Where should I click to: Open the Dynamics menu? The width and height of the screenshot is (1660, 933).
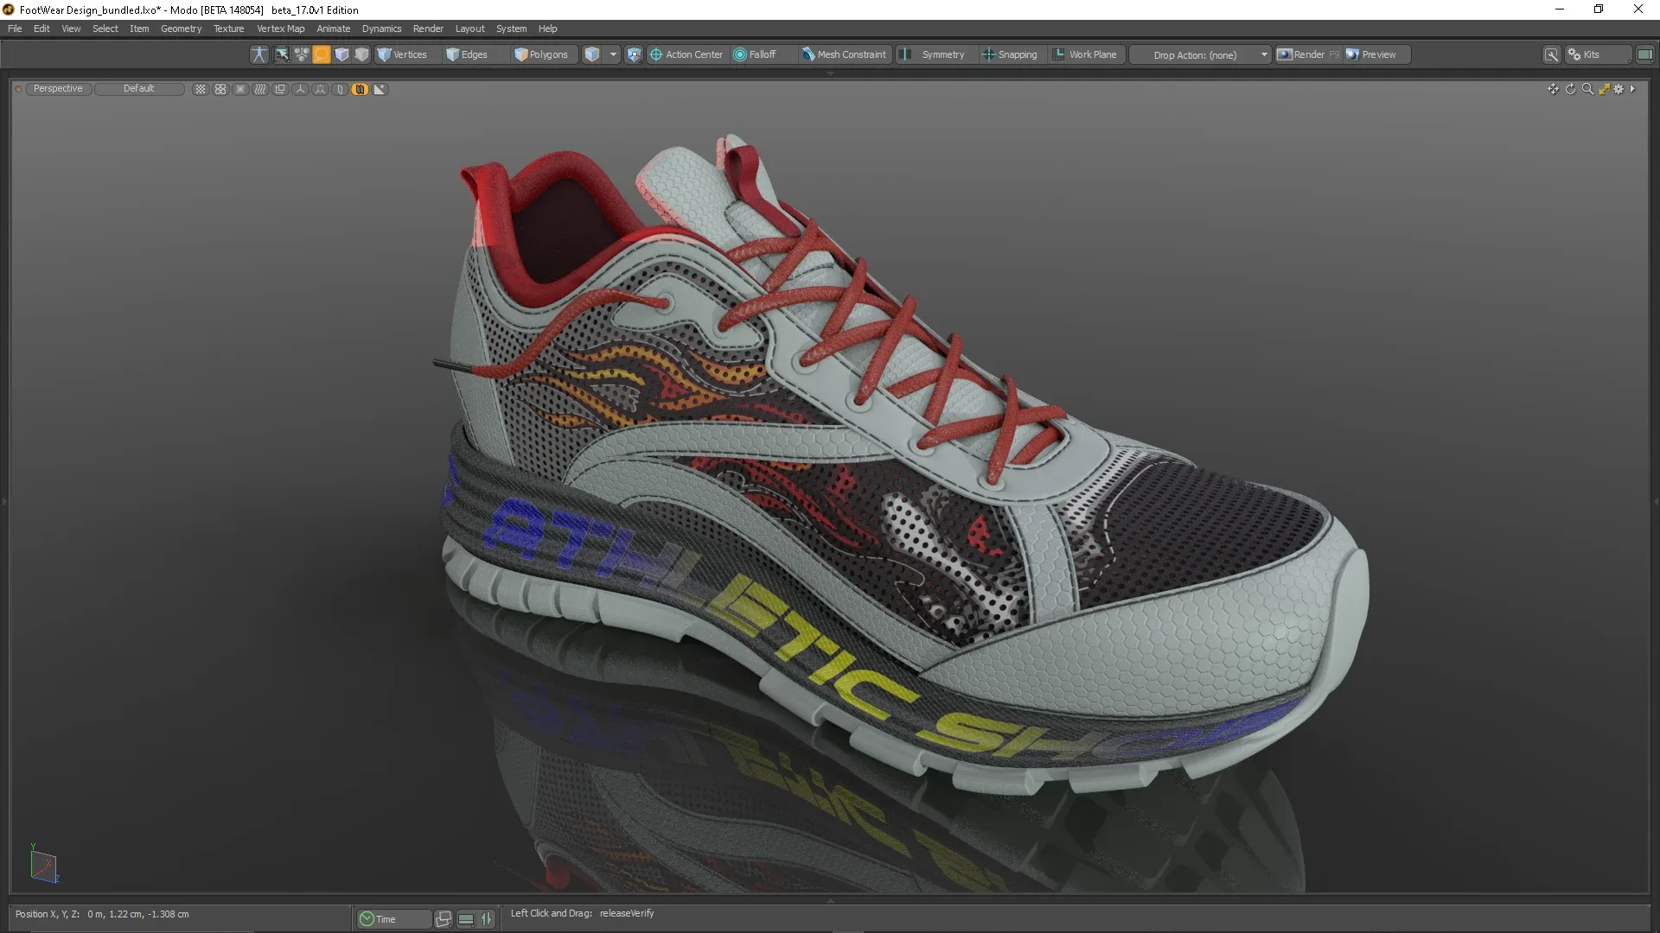(381, 29)
